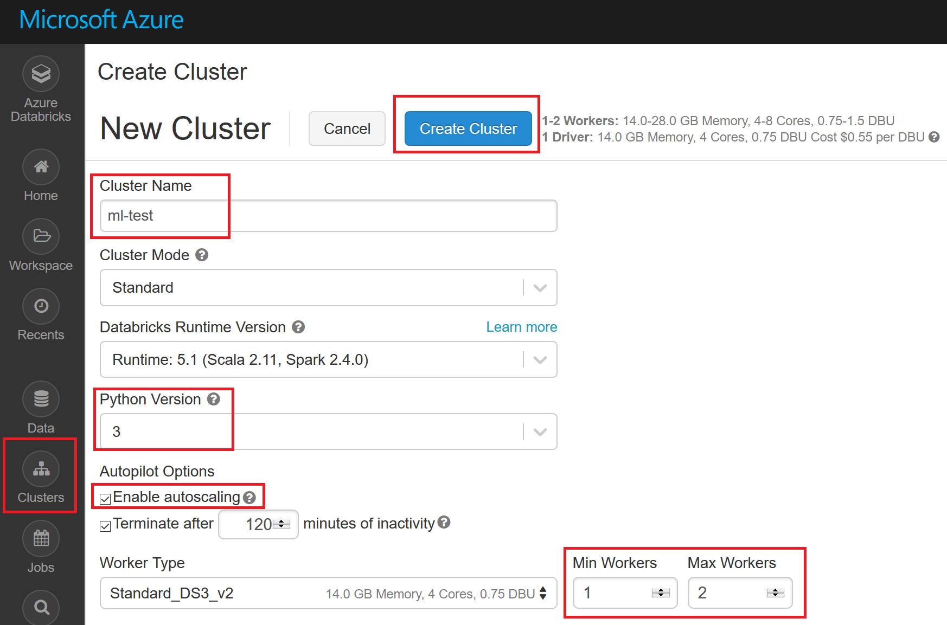The height and width of the screenshot is (625, 947).
Task: Click the Terminate after minutes field
Action: [x=258, y=524]
